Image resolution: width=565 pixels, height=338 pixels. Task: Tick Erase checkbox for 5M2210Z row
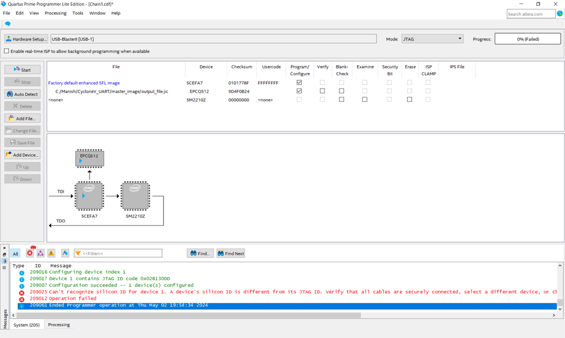[x=409, y=100]
